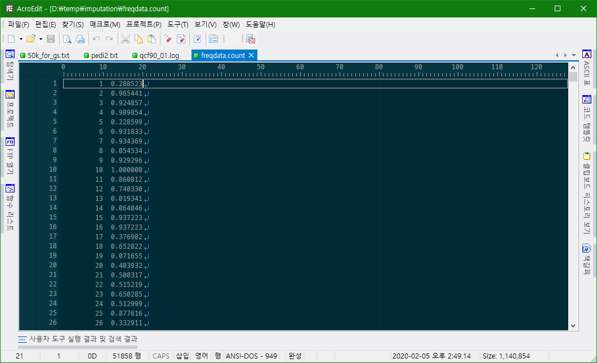Switch to the qcf90_01.log tab
The image size is (597, 363).
tap(155, 56)
